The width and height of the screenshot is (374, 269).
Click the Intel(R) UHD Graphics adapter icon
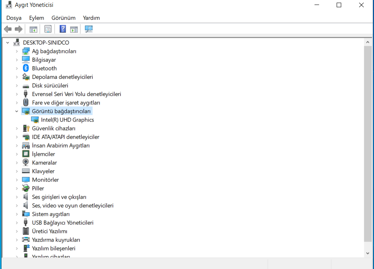[x=35, y=120]
